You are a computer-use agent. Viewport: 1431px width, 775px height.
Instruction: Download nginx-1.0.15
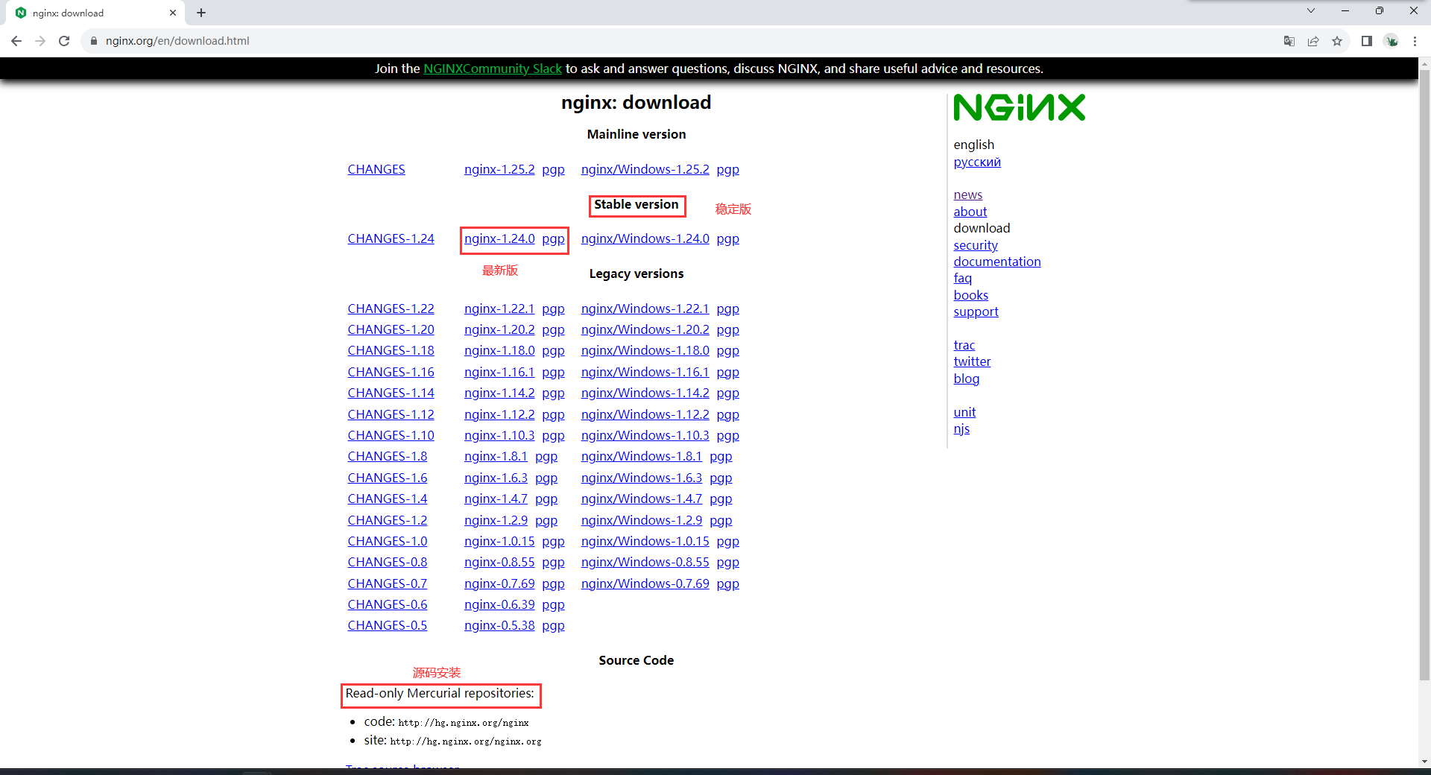pos(499,541)
